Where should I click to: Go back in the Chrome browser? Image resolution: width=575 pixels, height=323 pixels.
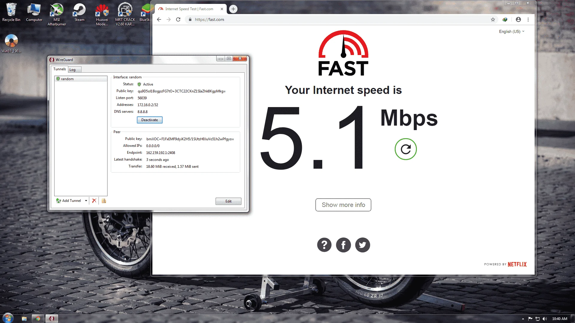pyautogui.click(x=159, y=19)
